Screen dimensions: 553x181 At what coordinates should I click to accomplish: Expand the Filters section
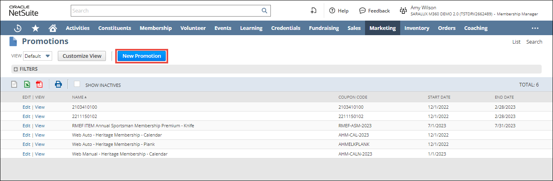coord(16,69)
